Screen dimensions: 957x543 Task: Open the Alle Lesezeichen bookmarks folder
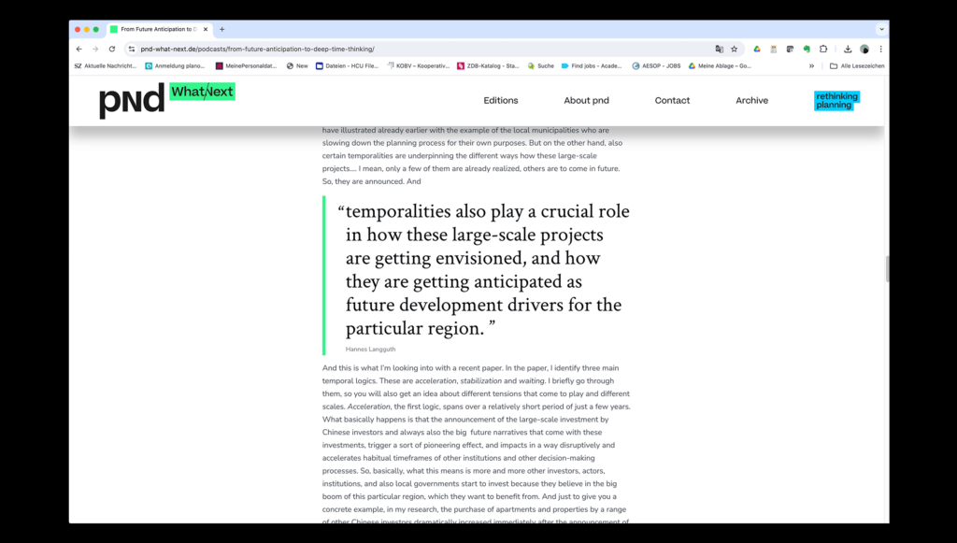tap(857, 66)
